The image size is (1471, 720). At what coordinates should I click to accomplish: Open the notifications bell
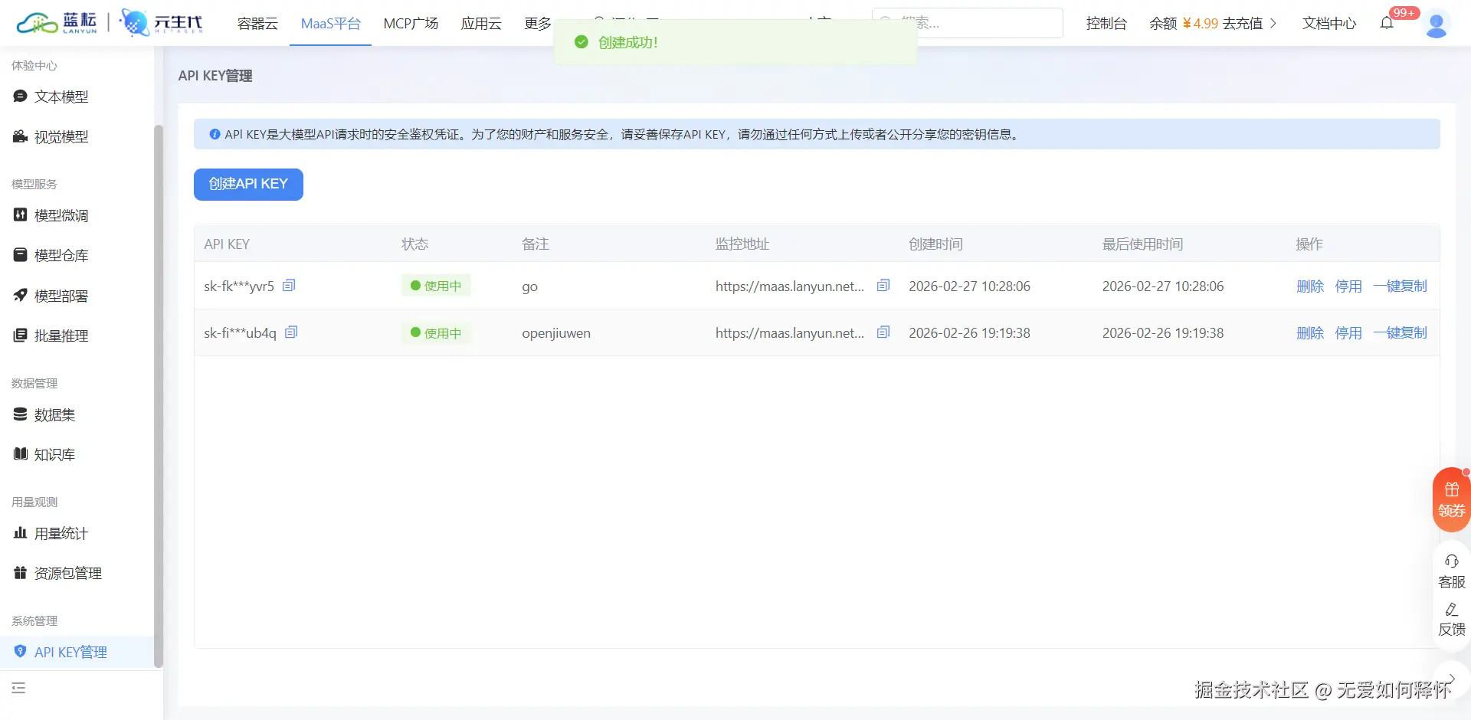pos(1386,23)
